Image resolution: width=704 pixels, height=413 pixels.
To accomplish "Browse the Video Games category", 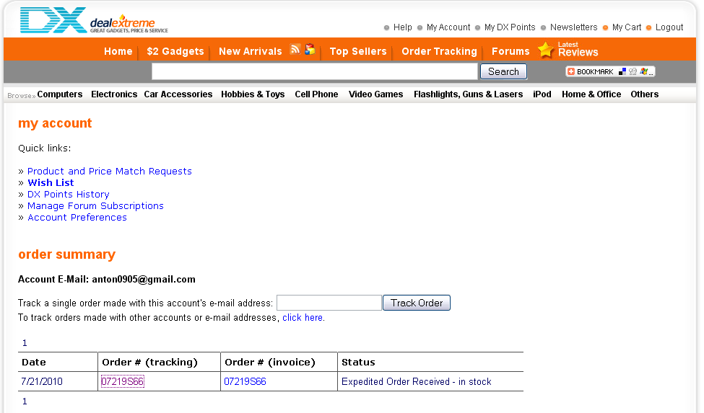I will (375, 94).
